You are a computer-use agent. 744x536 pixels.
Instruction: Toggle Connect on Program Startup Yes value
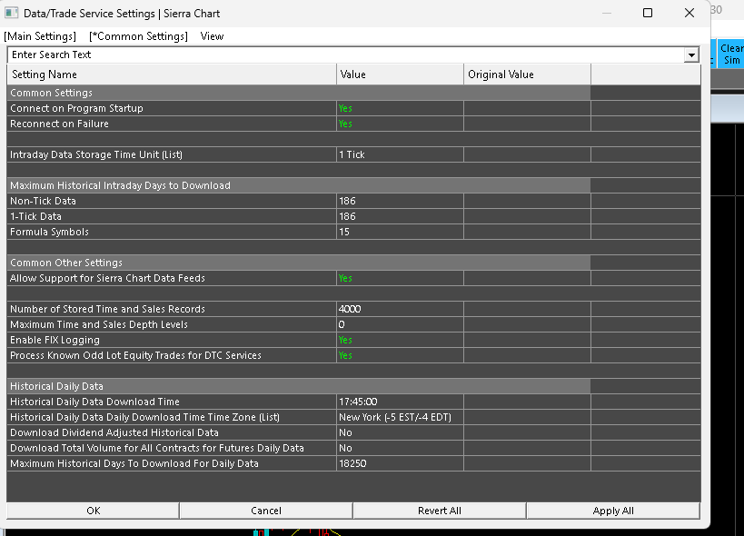[x=400, y=108]
